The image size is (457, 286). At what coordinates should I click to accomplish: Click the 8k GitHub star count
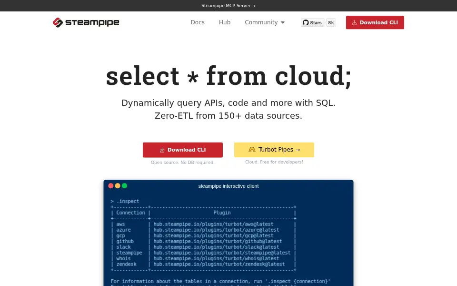[331, 22]
